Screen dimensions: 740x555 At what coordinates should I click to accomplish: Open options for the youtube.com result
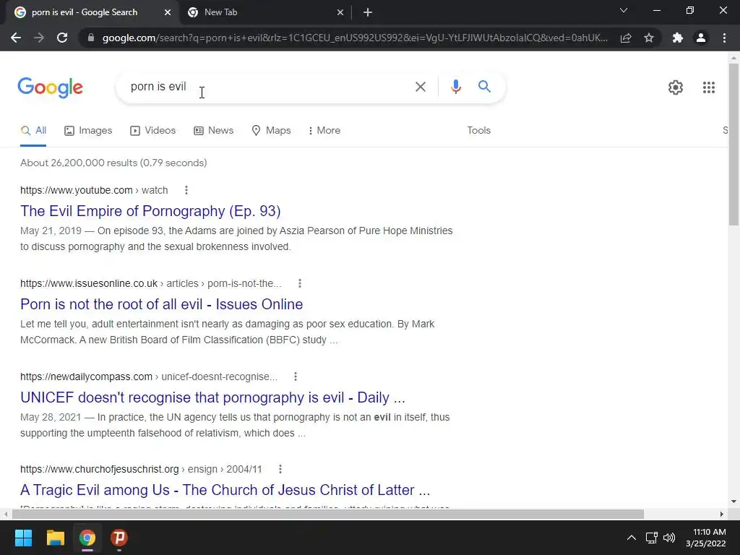186,190
